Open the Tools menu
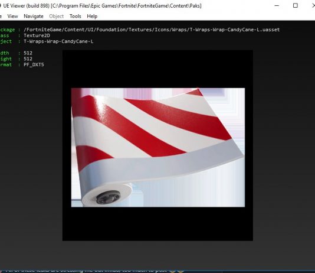Viewport: 315px width, 273px height. pos(76,17)
